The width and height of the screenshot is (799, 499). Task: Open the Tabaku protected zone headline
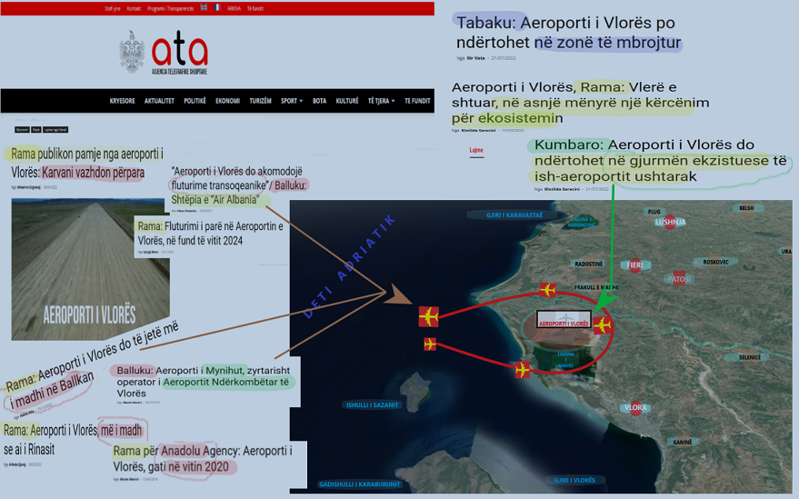[568, 33]
